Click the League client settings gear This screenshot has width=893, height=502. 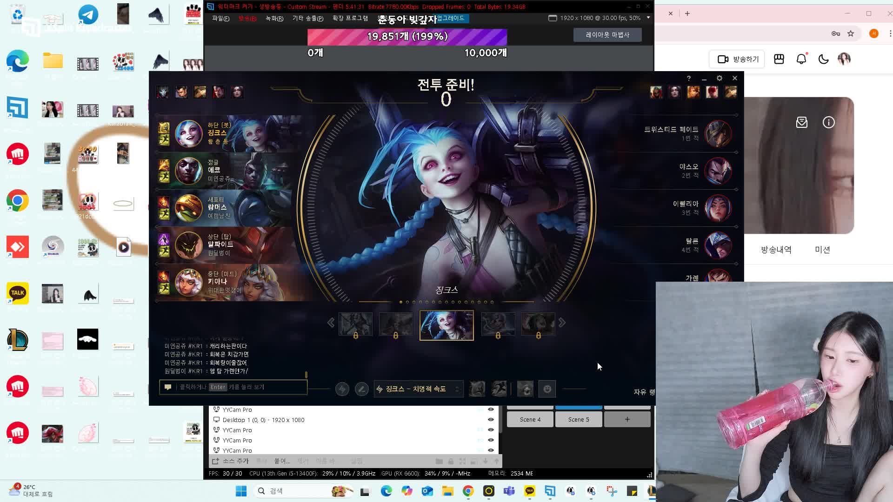point(720,78)
